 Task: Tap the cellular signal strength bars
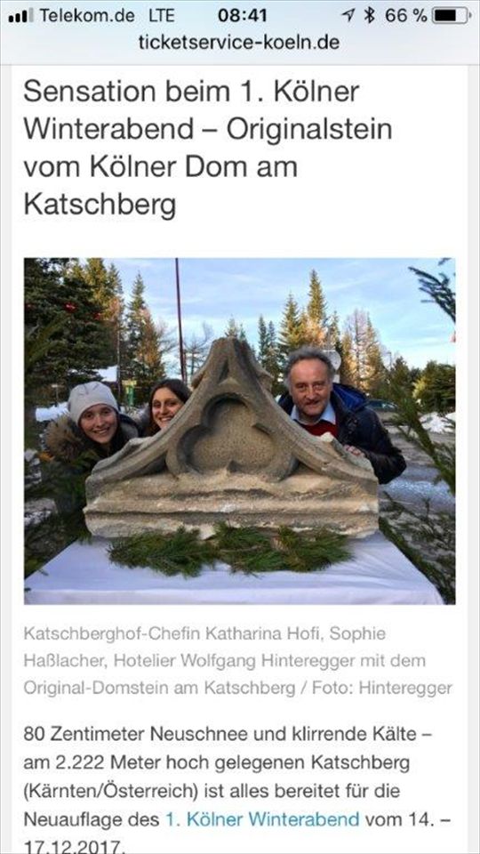20,16
